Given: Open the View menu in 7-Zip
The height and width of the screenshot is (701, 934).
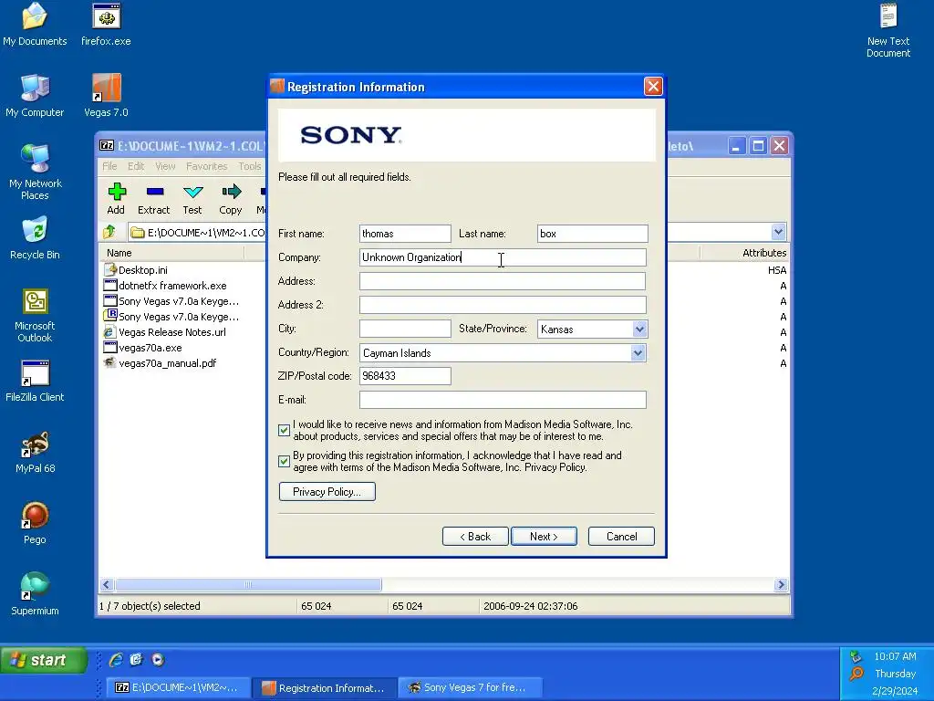Looking at the screenshot, I should point(165,166).
